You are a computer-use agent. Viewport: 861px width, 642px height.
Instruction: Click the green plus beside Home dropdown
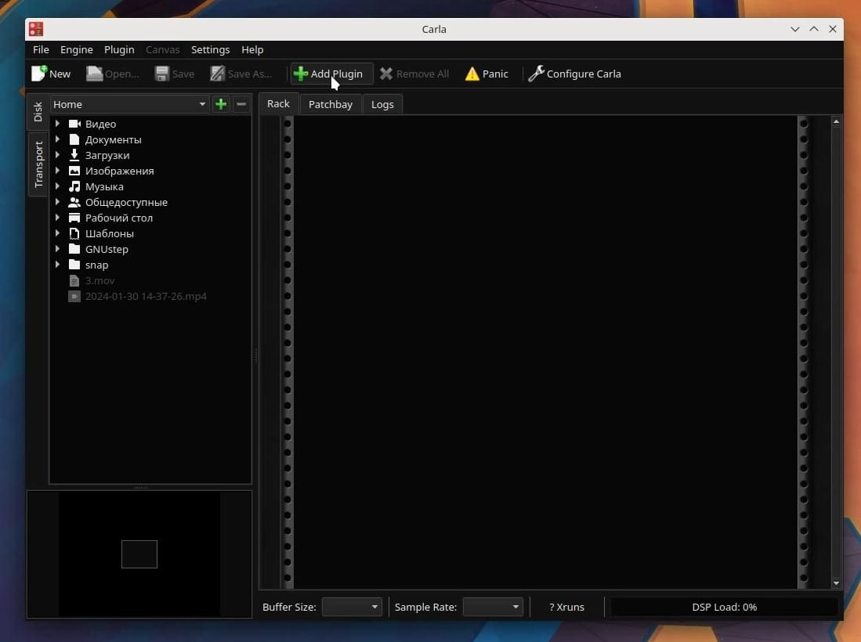click(221, 104)
